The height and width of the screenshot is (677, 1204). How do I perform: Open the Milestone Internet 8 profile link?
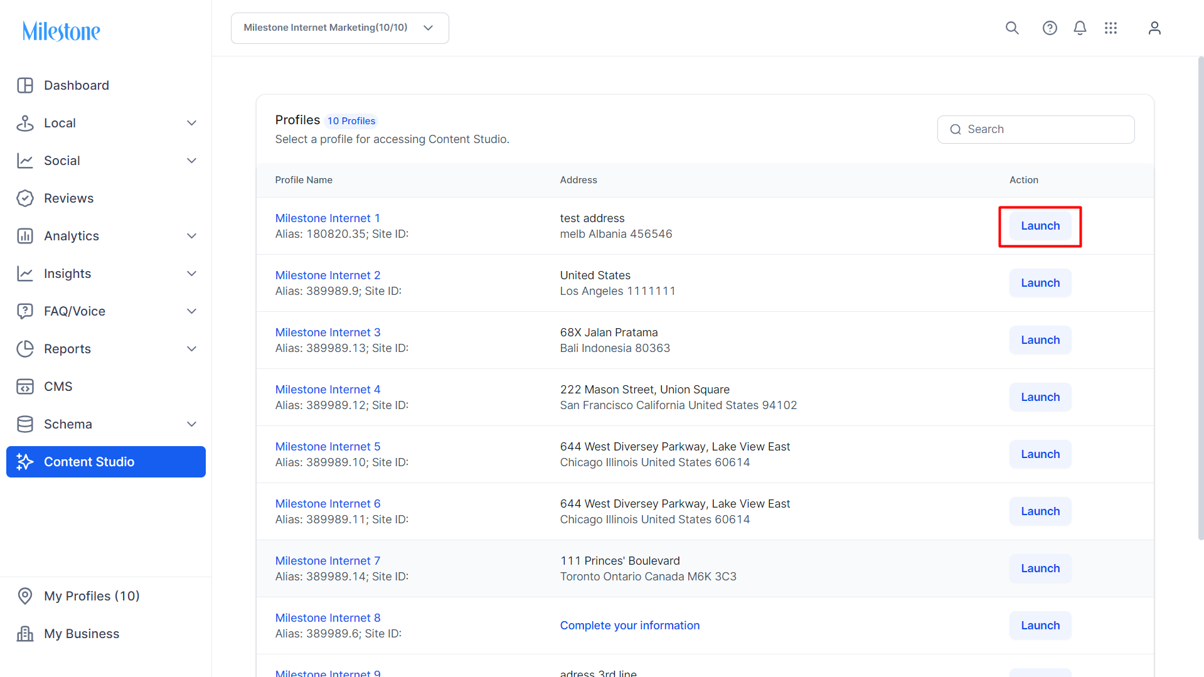coord(328,618)
